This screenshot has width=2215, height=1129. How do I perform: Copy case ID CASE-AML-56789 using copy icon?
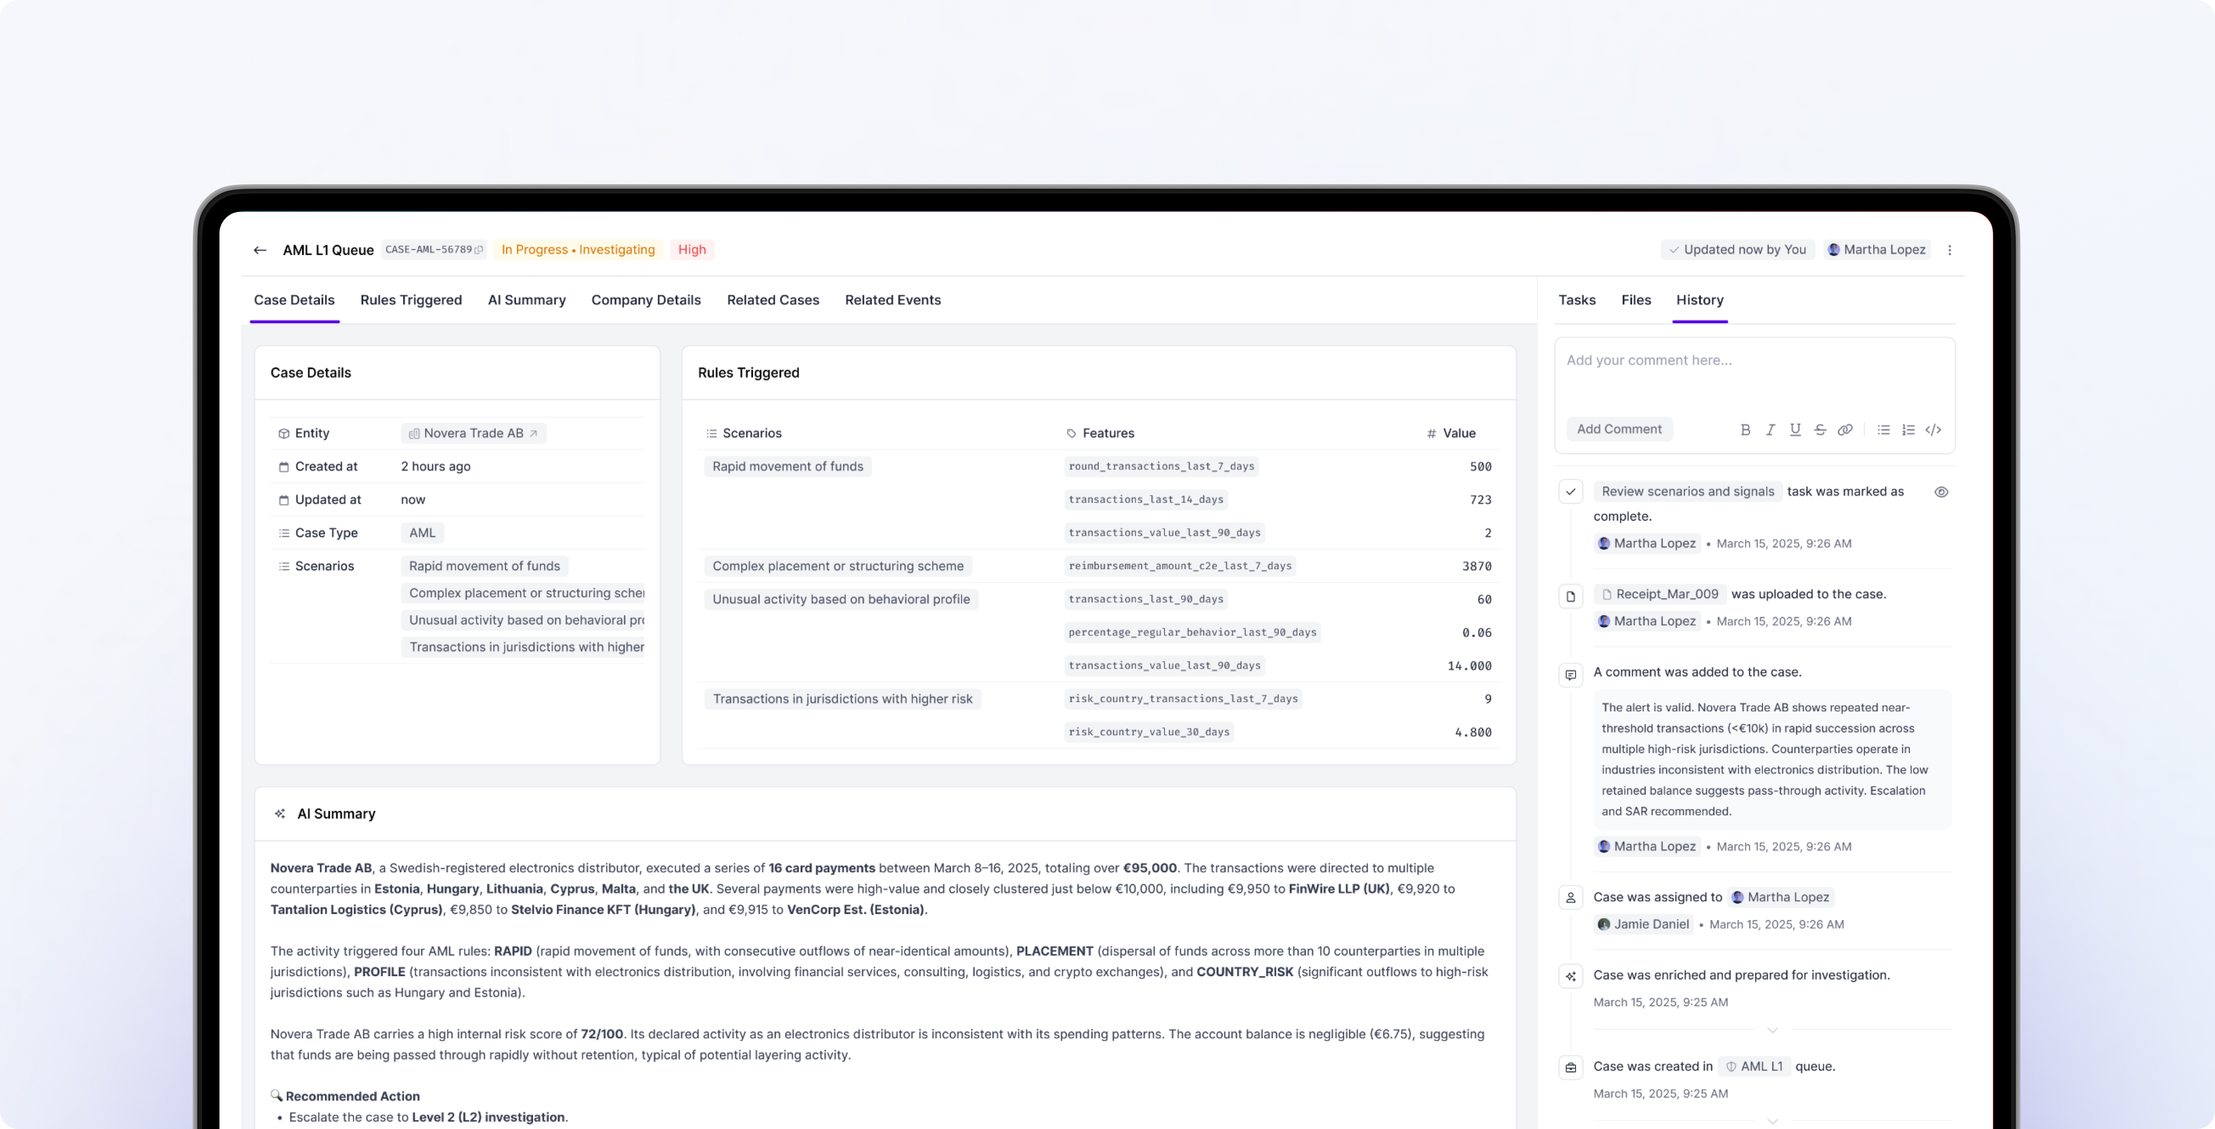click(x=479, y=250)
